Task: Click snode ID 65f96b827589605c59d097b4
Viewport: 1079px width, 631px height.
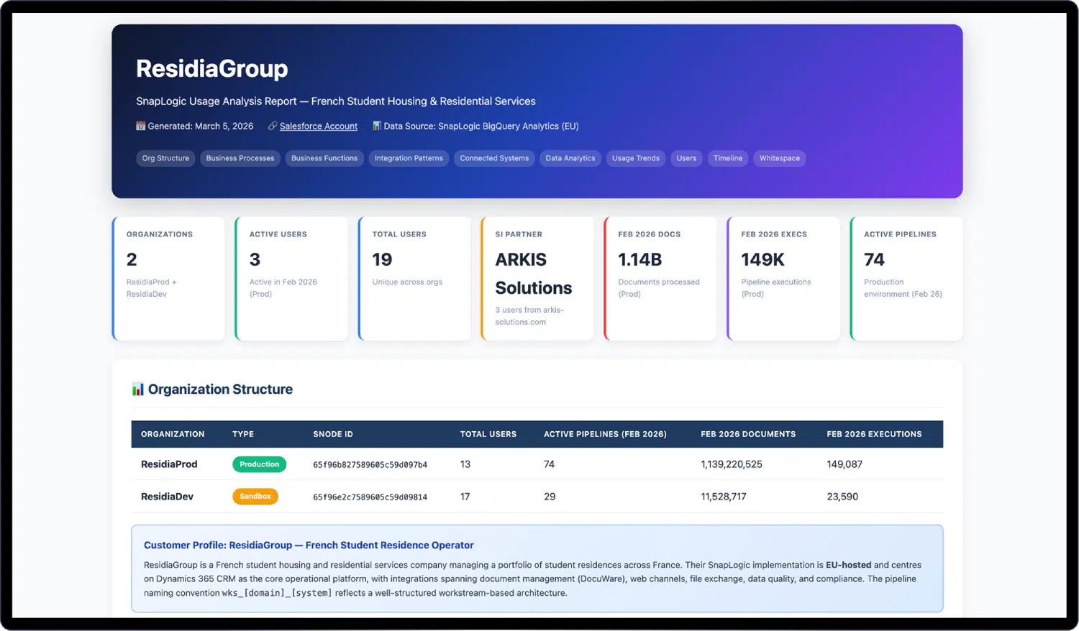Action: click(x=370, y=465)
